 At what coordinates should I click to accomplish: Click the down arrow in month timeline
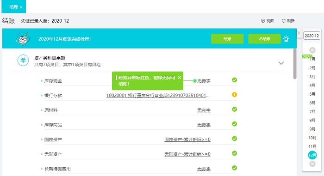point(312,164)
